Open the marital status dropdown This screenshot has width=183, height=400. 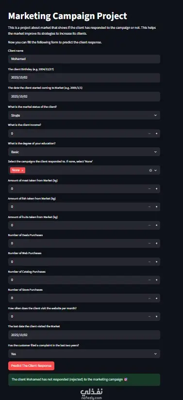pyautogui.click(x=84, y=115)
